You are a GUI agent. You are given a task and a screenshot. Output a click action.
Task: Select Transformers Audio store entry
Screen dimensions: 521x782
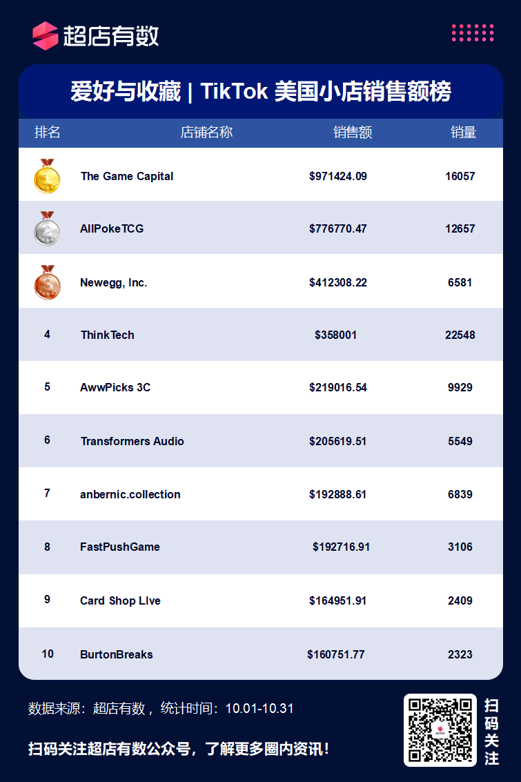[132, 441]
